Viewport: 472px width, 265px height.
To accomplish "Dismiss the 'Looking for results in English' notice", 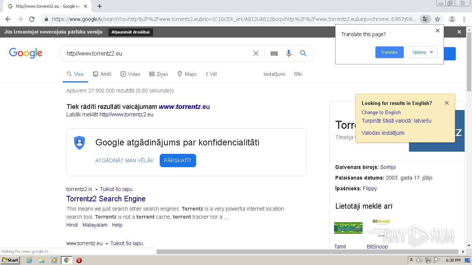I will (447, 103).
